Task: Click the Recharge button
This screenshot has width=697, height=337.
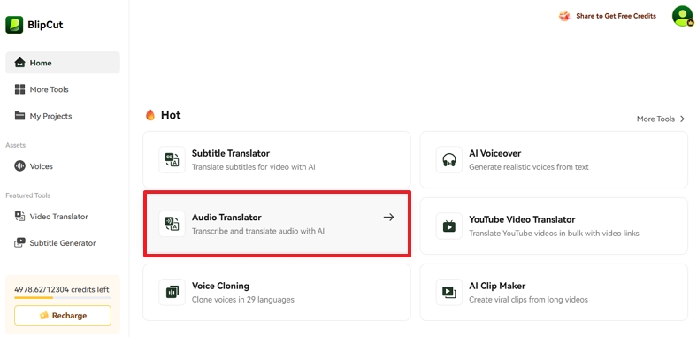Action: 63,316
